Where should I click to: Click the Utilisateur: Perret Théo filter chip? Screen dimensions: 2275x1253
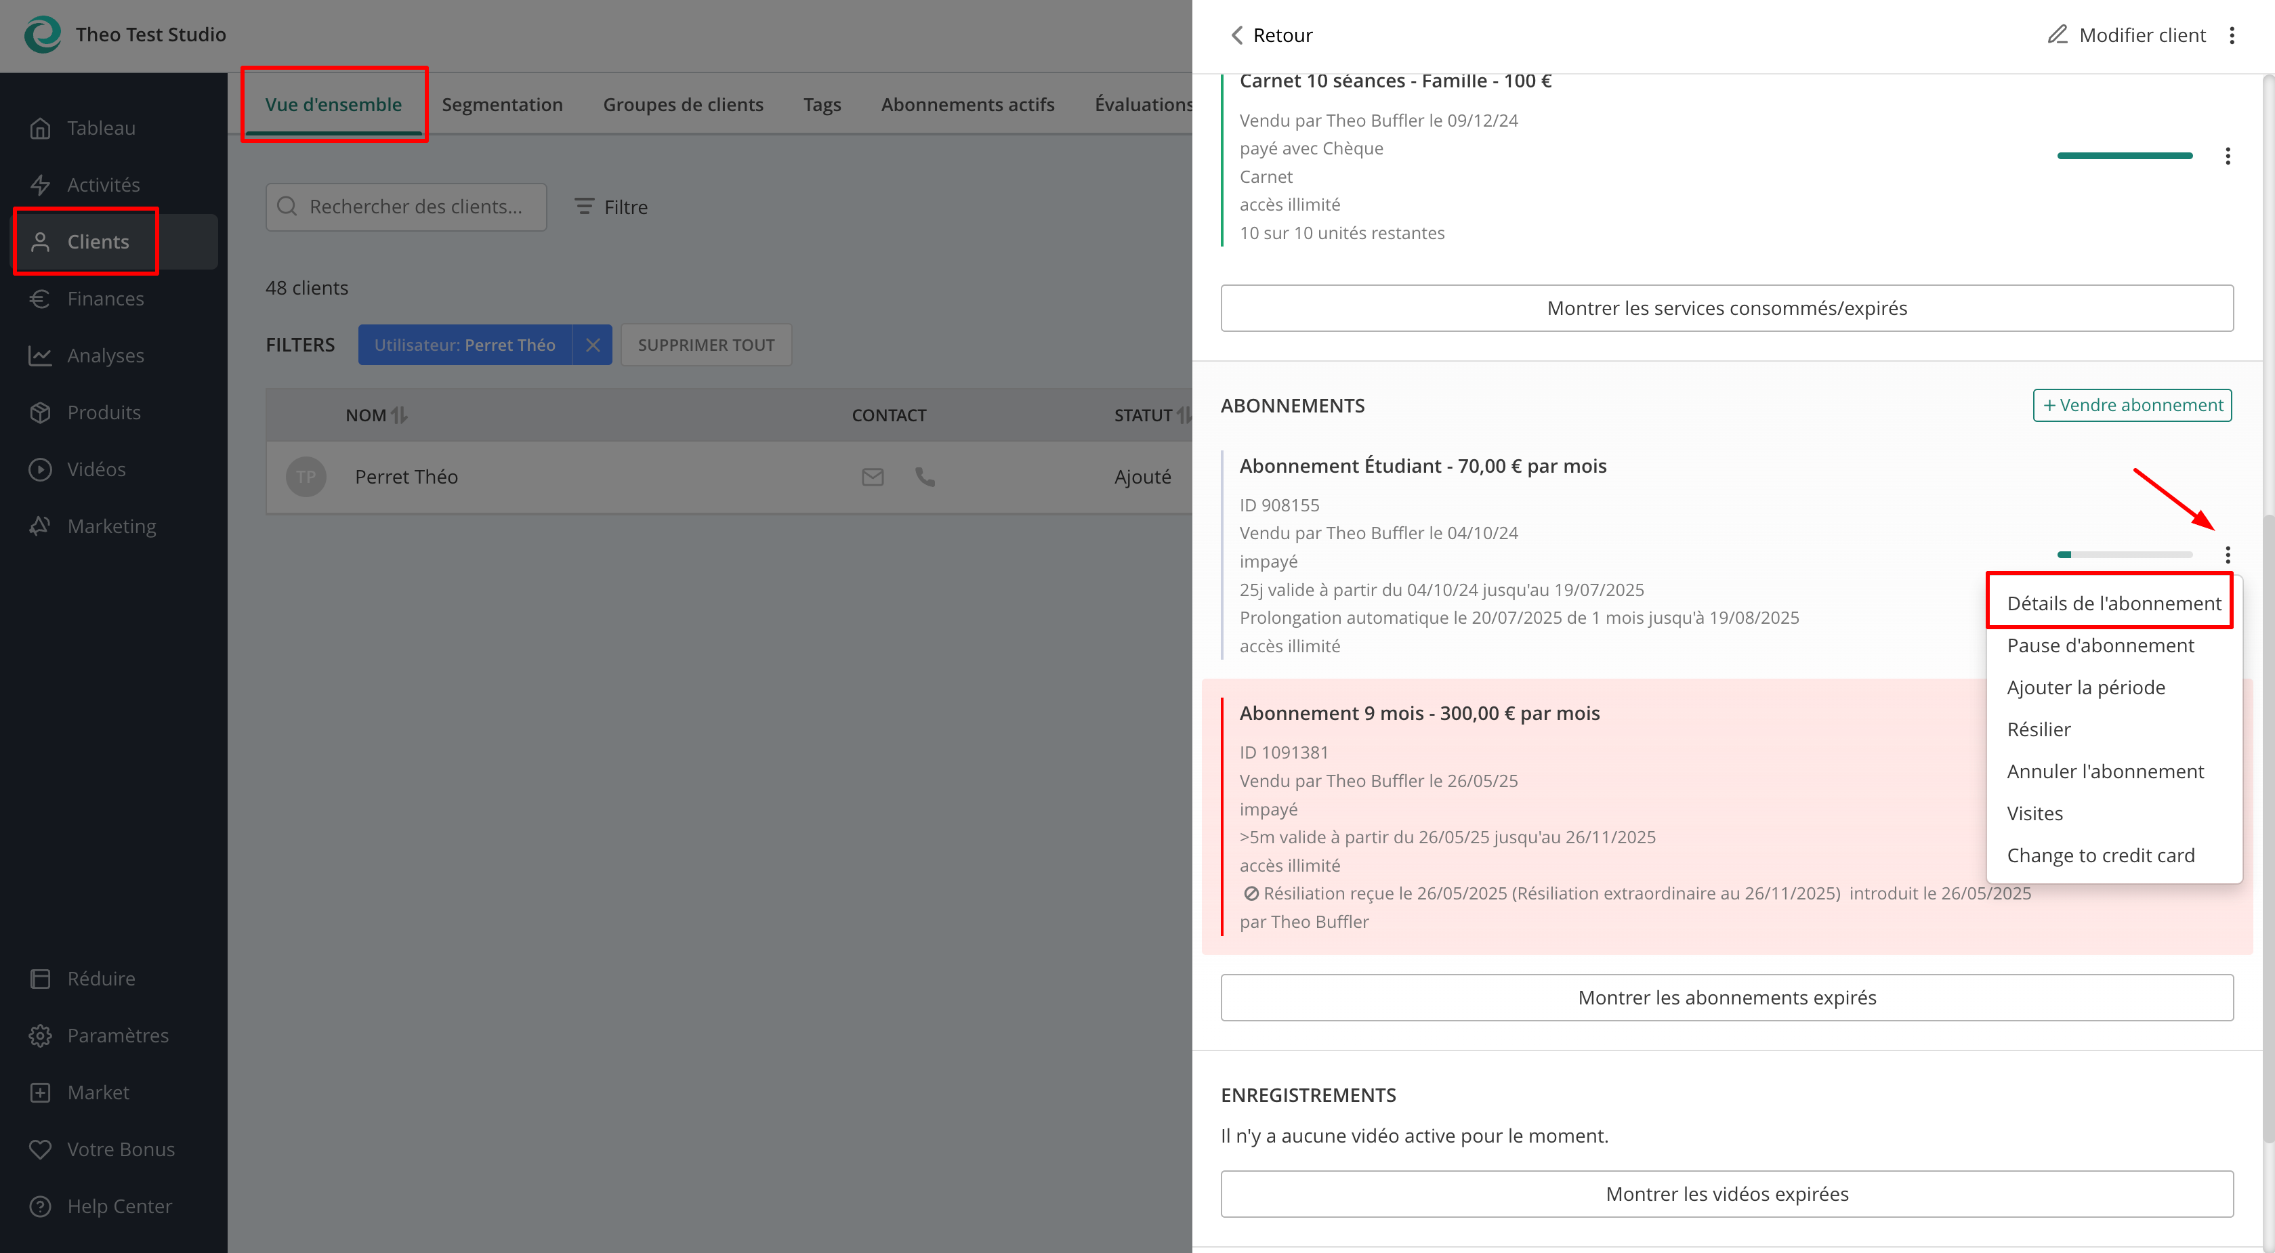pyautogui.click(x=465, y=345)
